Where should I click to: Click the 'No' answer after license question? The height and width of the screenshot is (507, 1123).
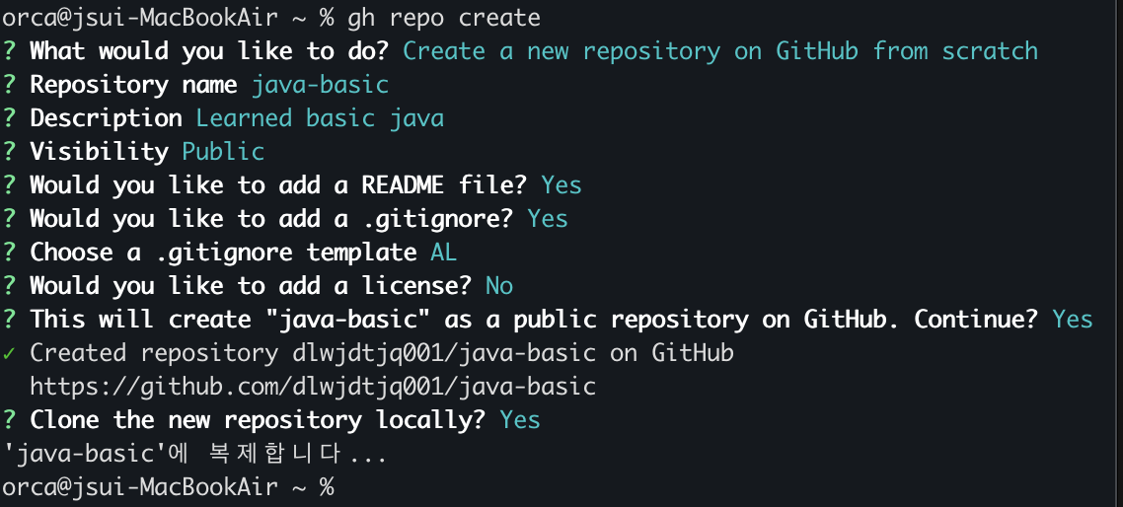[499, 286]
